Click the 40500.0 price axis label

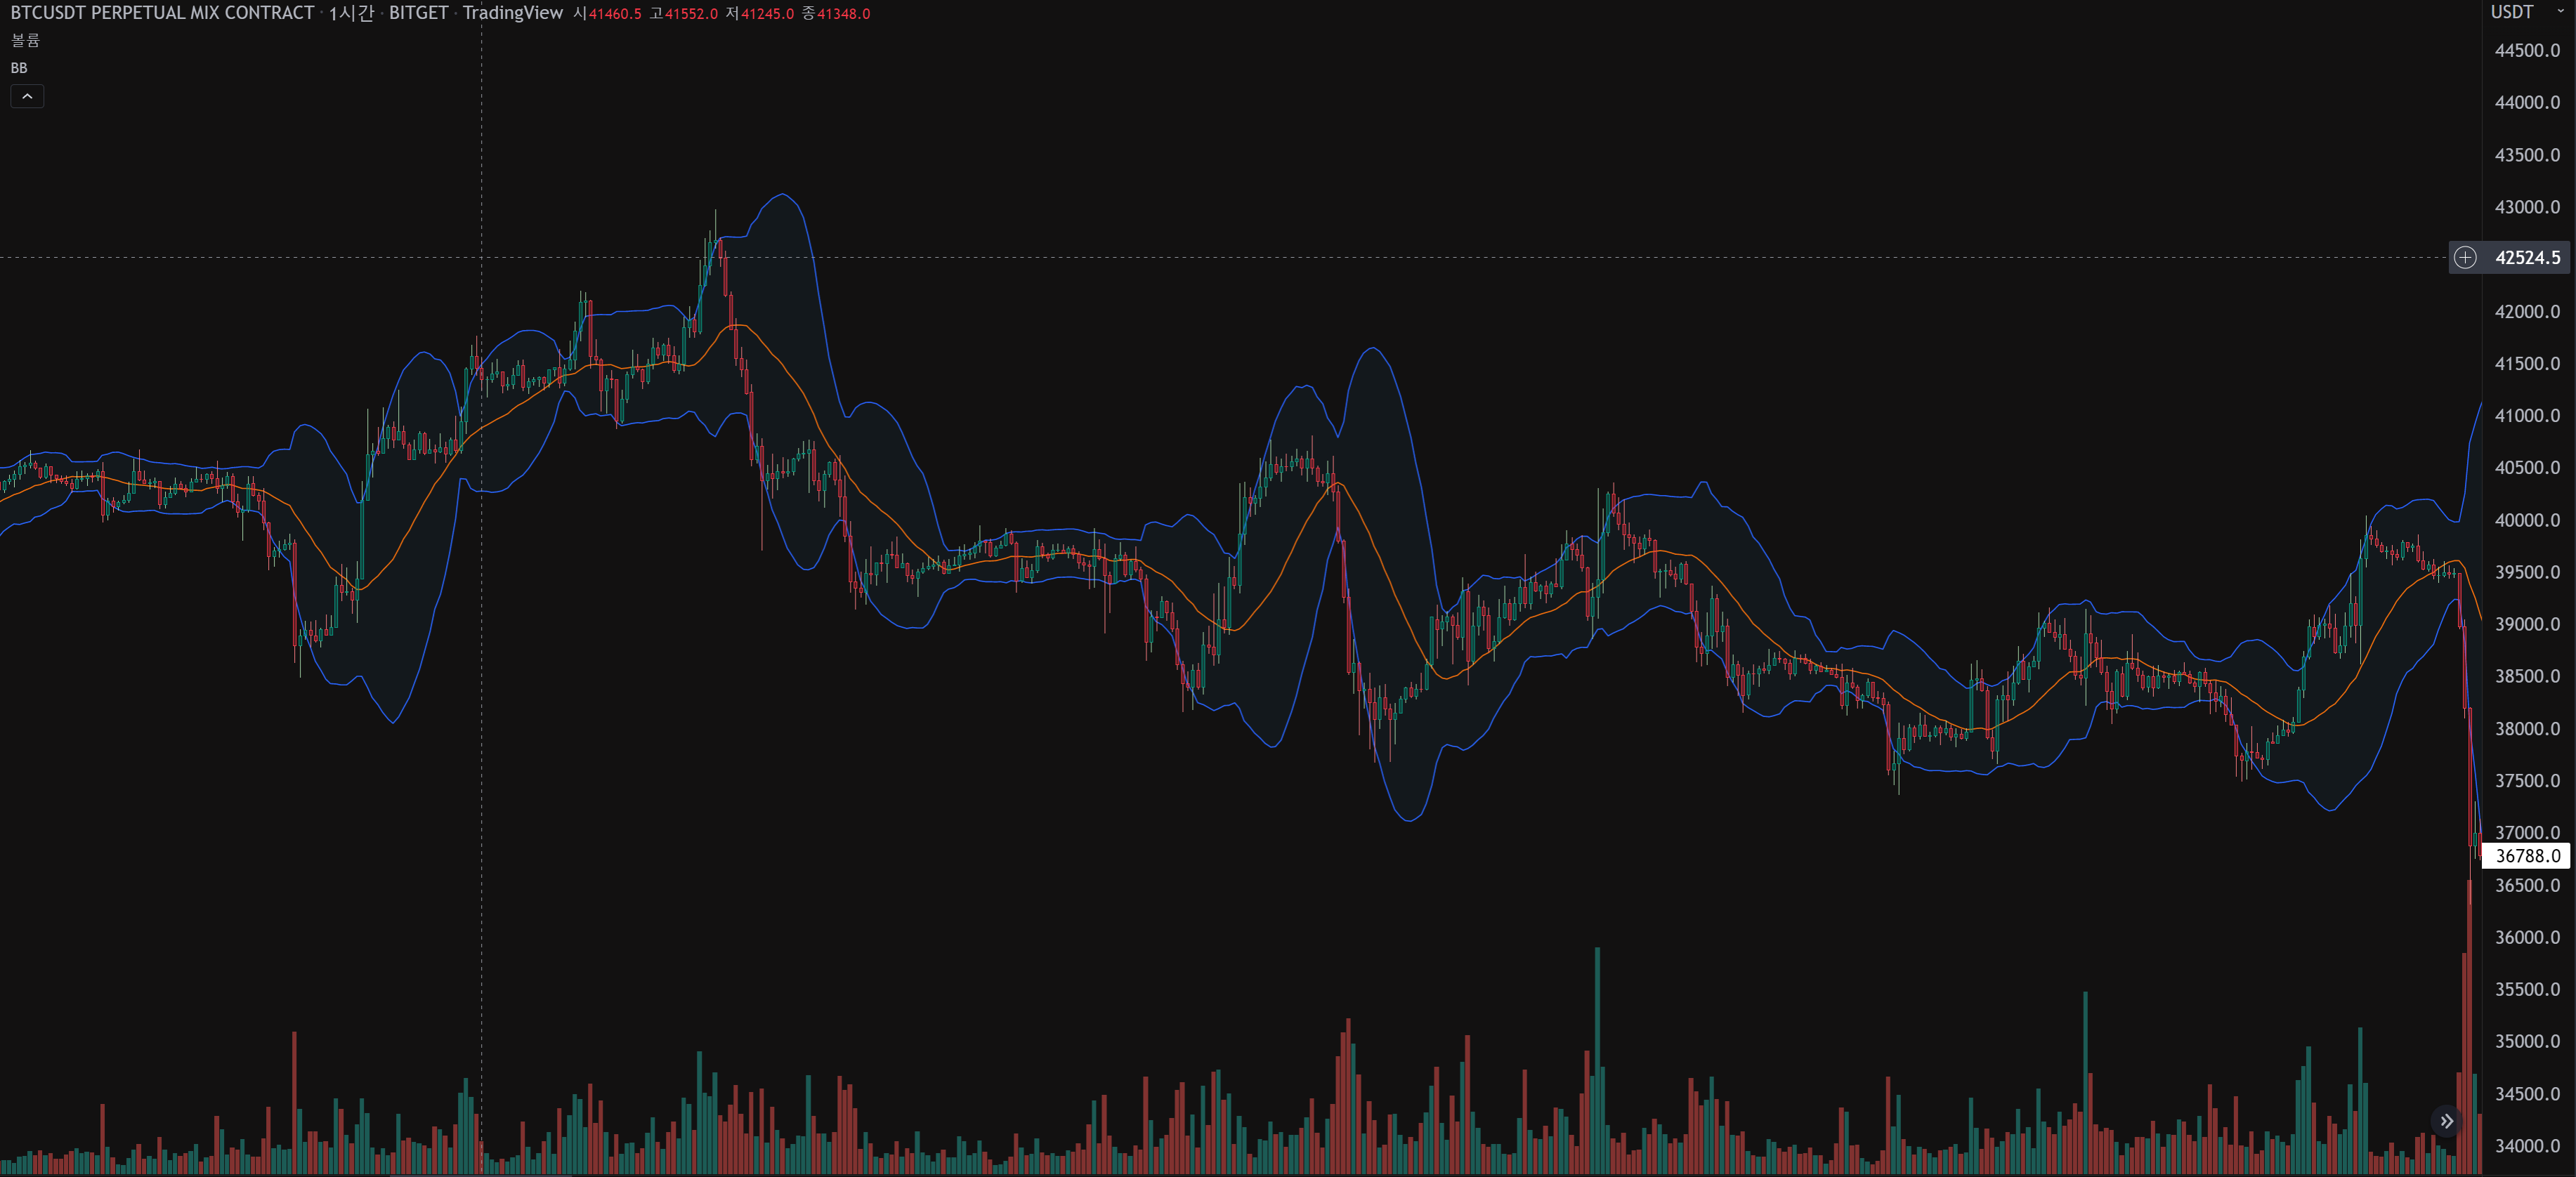click(x=2527, y=467)
